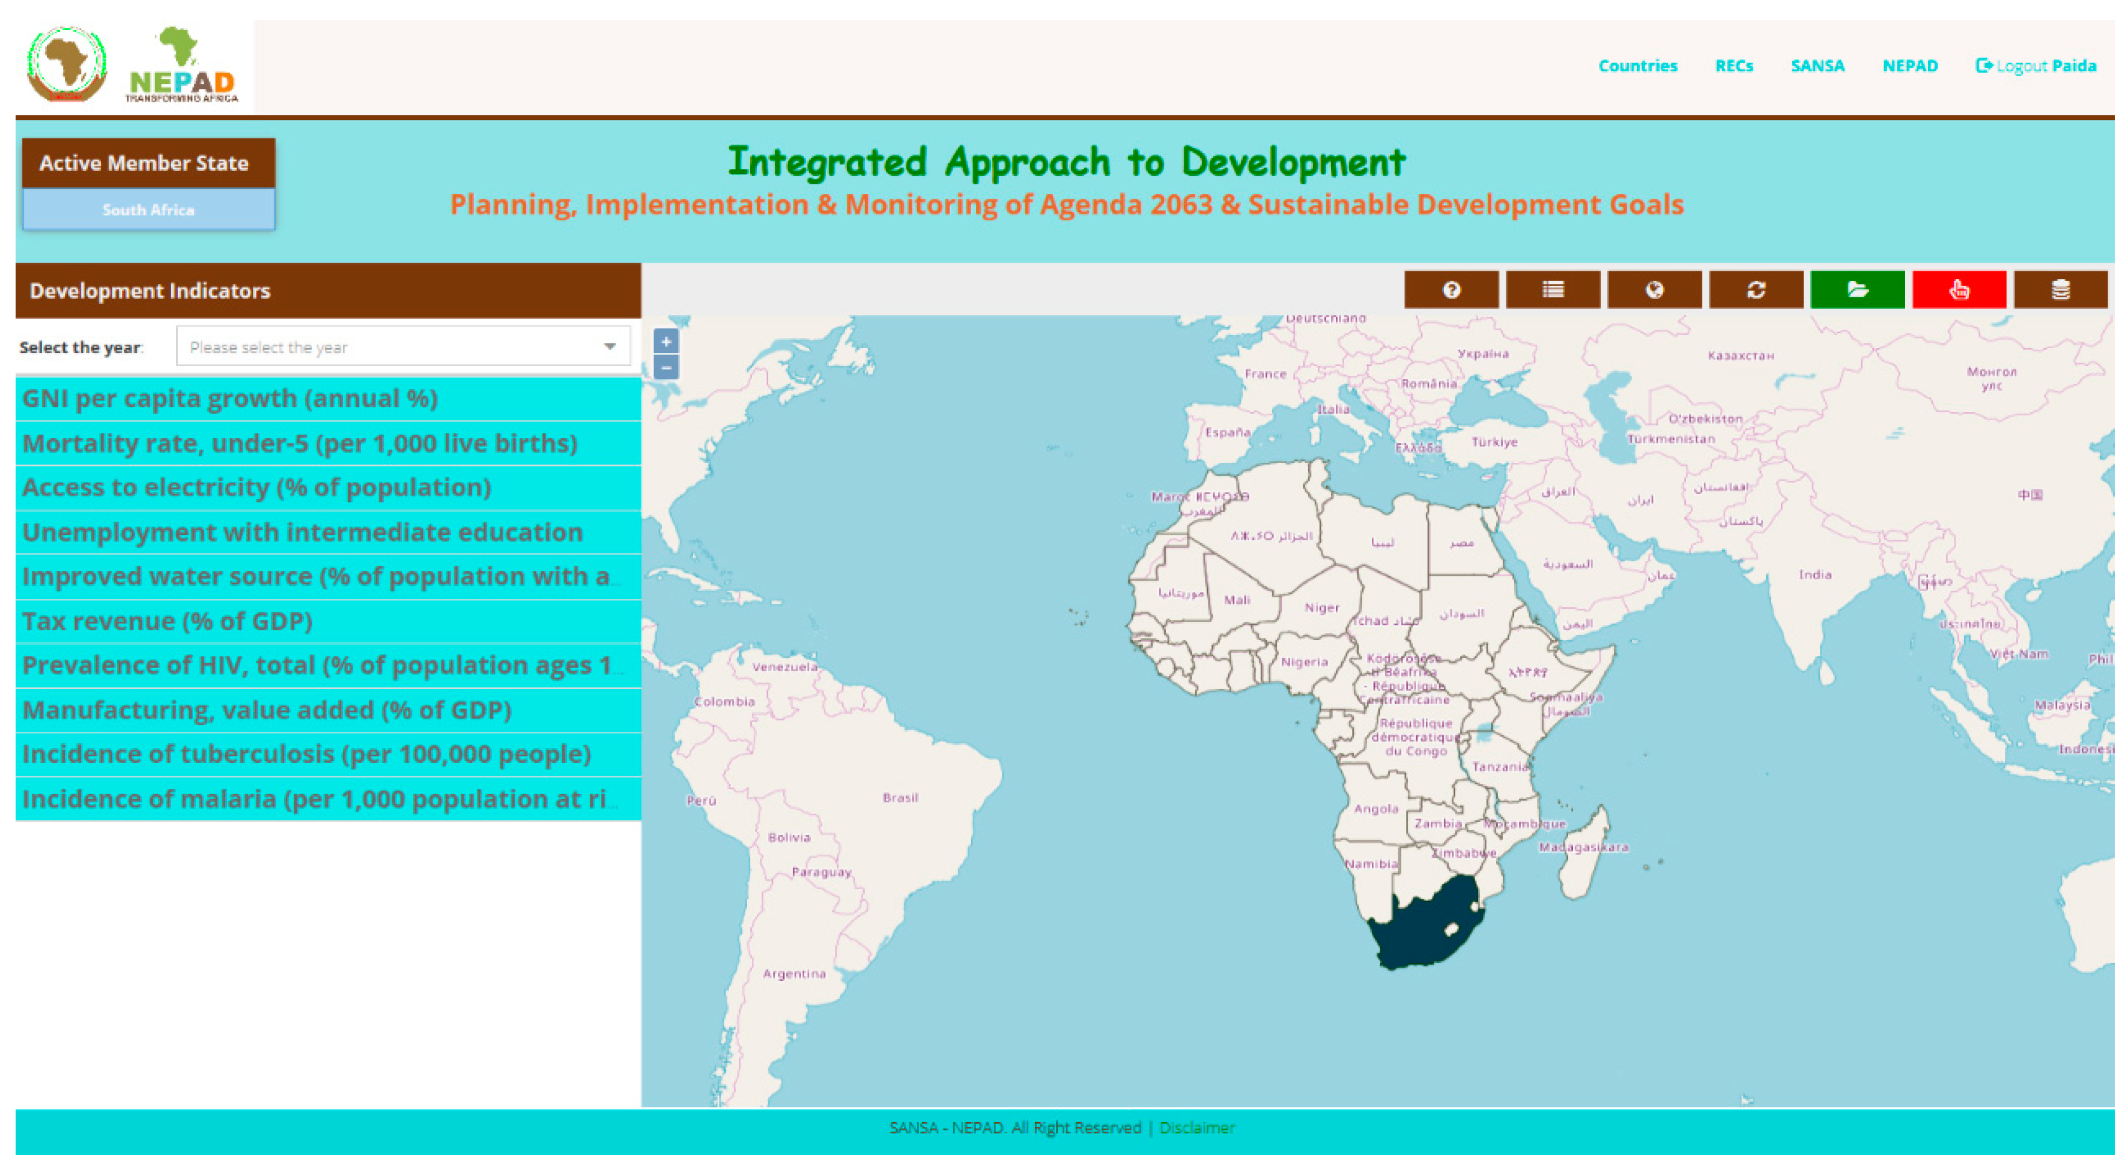Screen dimensions: 2128x1170
Task: Click the Active Member State header
Action: [150, 164]
